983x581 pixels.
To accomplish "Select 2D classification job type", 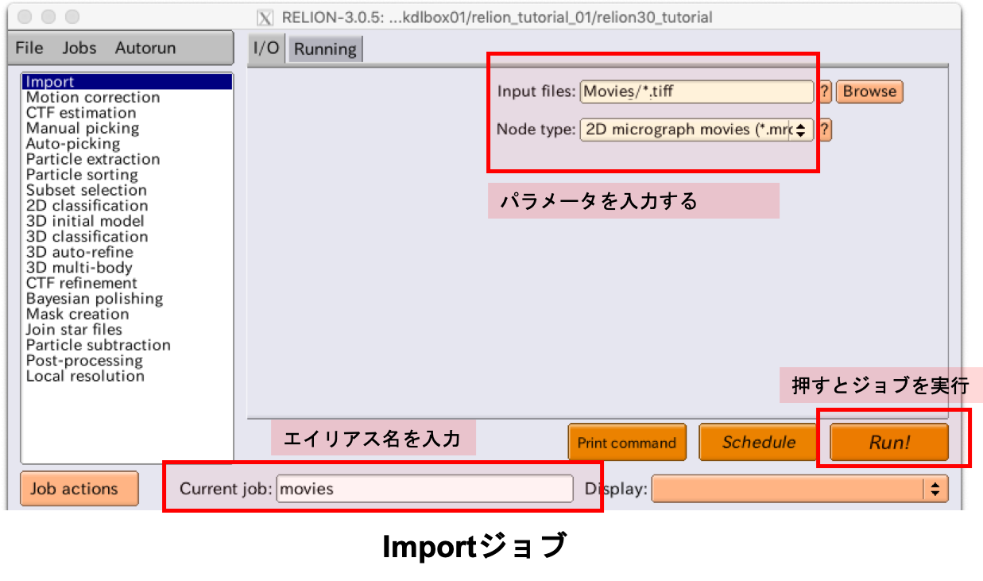I will click(x=128, y=206).
